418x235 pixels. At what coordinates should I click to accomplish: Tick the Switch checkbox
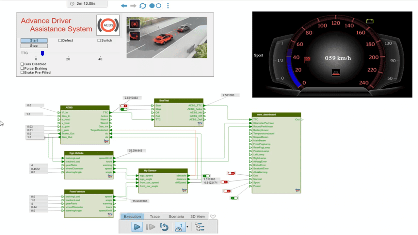pyautogui.click(x=99, y=40)
